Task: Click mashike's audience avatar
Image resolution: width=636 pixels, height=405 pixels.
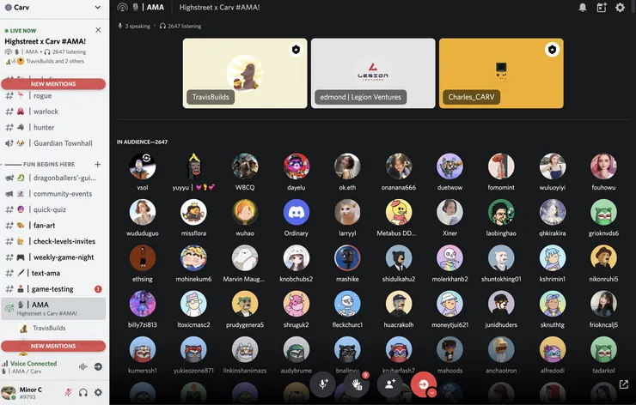Action: click(x=347, y=257)
